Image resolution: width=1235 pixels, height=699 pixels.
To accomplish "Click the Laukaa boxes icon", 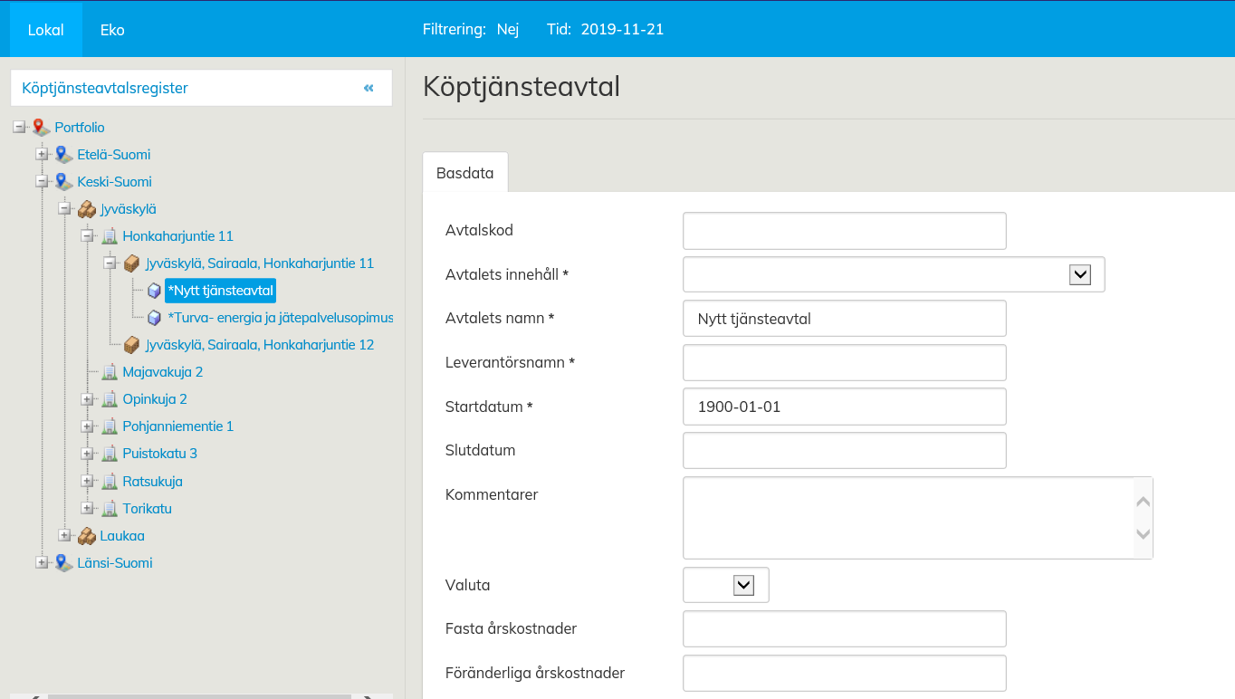I will (x=87, y=536).
